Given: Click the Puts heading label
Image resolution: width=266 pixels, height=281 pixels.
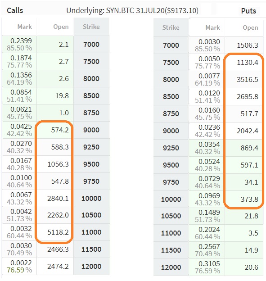Looking at the screenshot, I should point(248,11).
